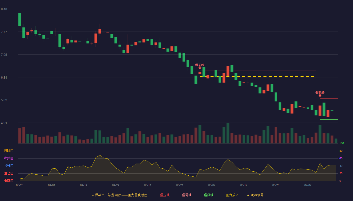
Task: Click the blue 40 indicator scale value
Action: click(x=341, y=166)
